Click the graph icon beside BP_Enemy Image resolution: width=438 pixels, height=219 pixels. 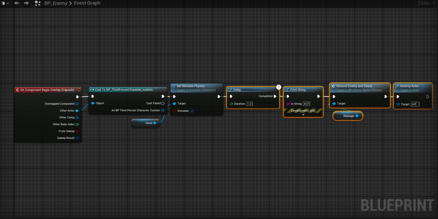tap(38, 3)
